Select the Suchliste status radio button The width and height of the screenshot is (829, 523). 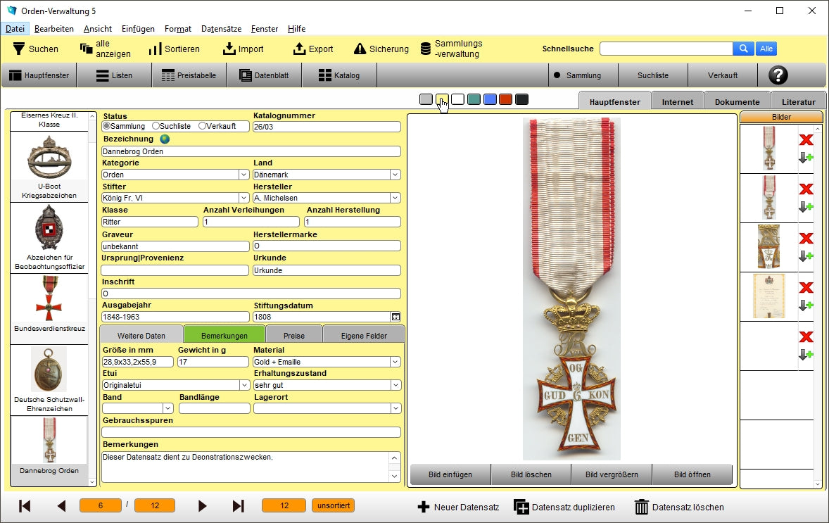click(x=156, y=126)
